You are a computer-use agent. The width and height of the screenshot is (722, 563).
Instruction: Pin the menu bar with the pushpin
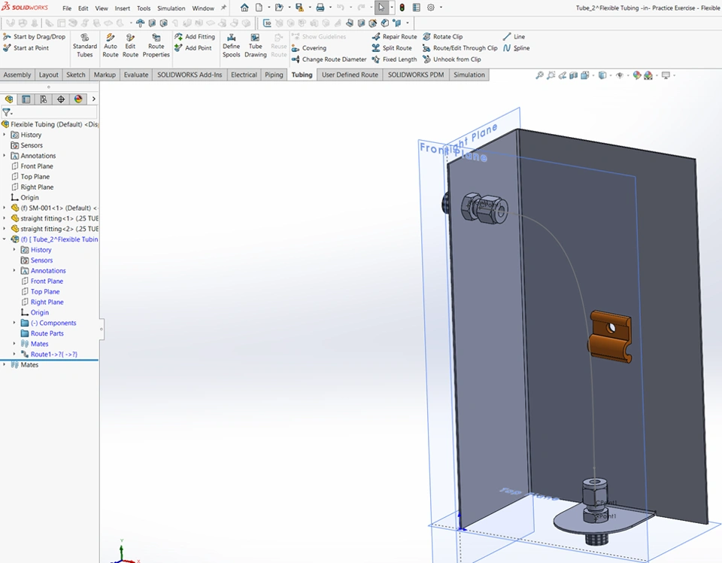point(223,8)
